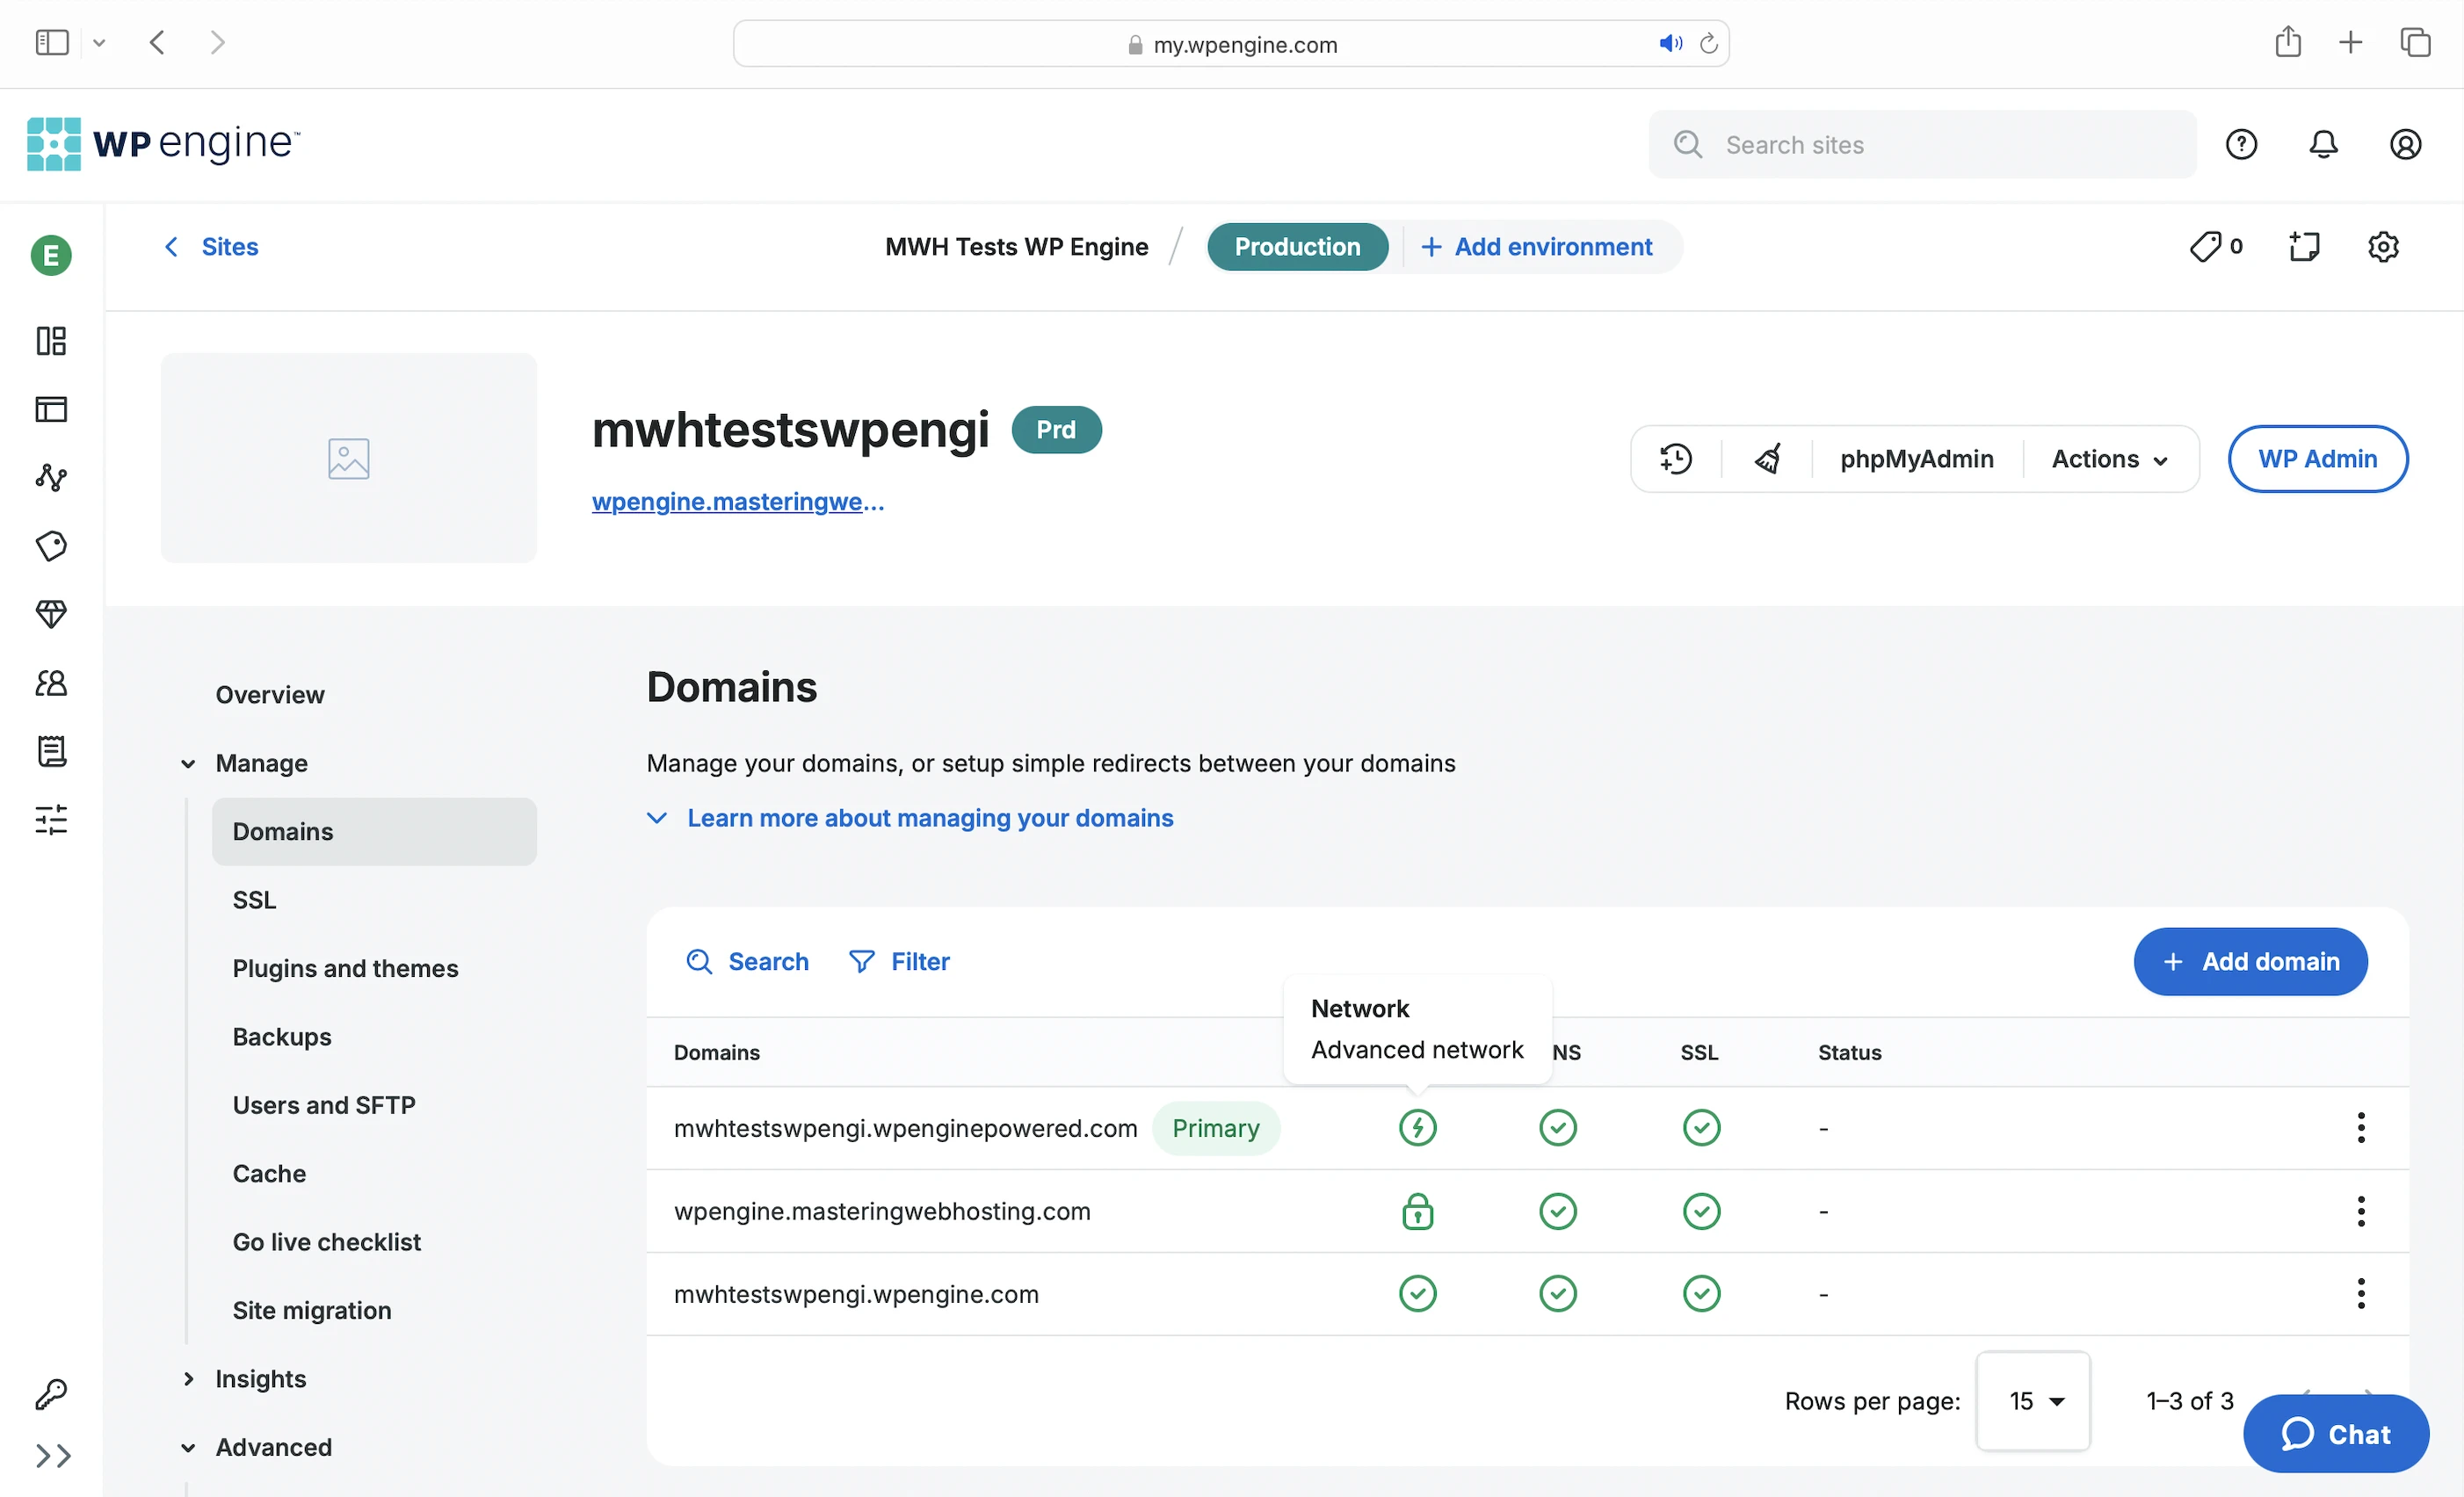The image size is (2464, 1497).
Task: Click the site settings gear icon
Action: pos(2382,247)
